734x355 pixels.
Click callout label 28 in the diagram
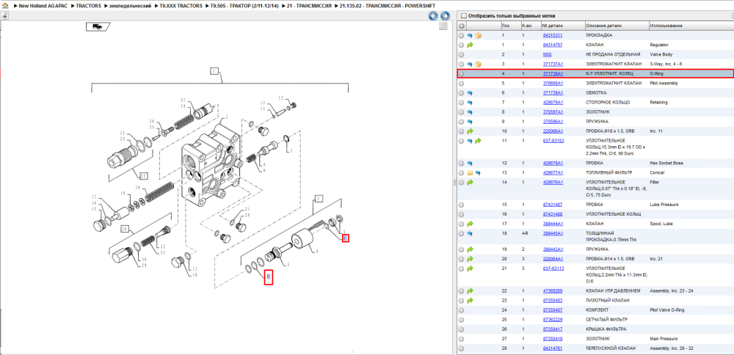pyautogui.click(x=125, y=229)
